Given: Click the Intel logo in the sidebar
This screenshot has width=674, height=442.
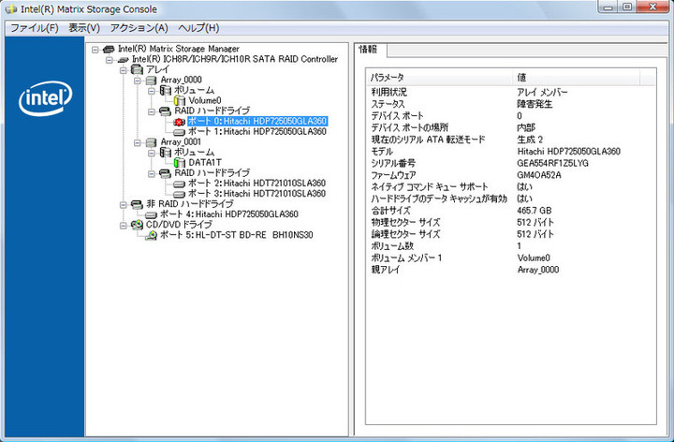Looking at the screenshot, I should pos(43,96).
